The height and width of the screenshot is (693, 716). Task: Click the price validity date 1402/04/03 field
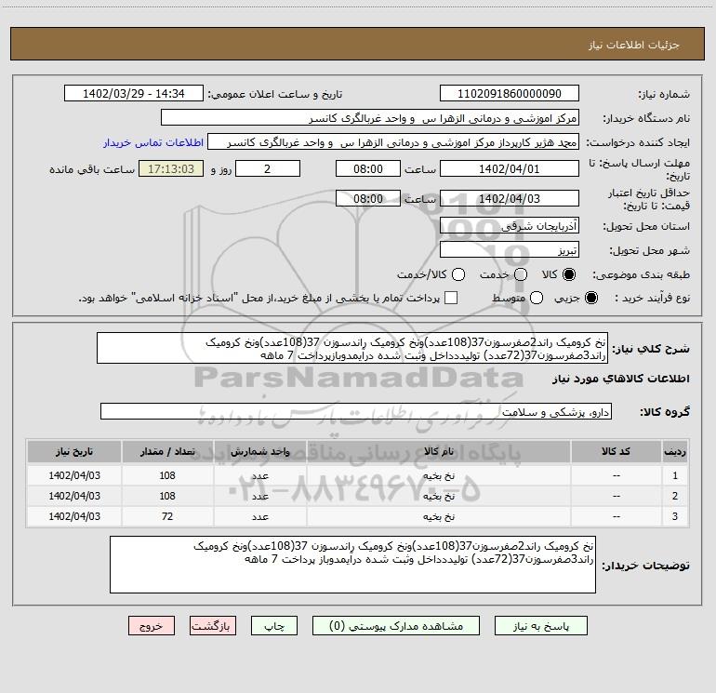pos(510,198)
